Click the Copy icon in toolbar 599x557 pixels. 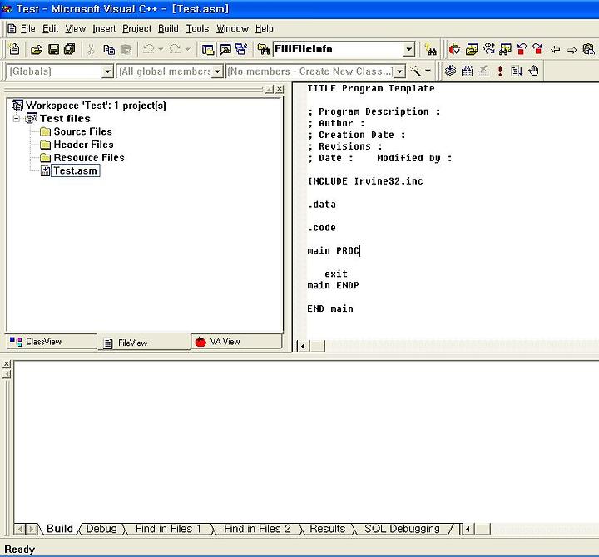coord(109,49)
